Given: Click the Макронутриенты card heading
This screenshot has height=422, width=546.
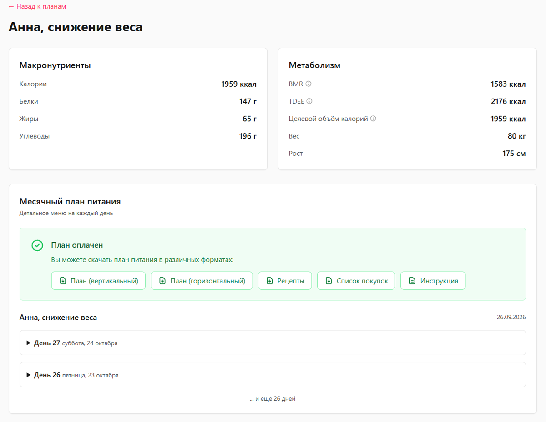Looking at the screenshot, I should point(55,65).
